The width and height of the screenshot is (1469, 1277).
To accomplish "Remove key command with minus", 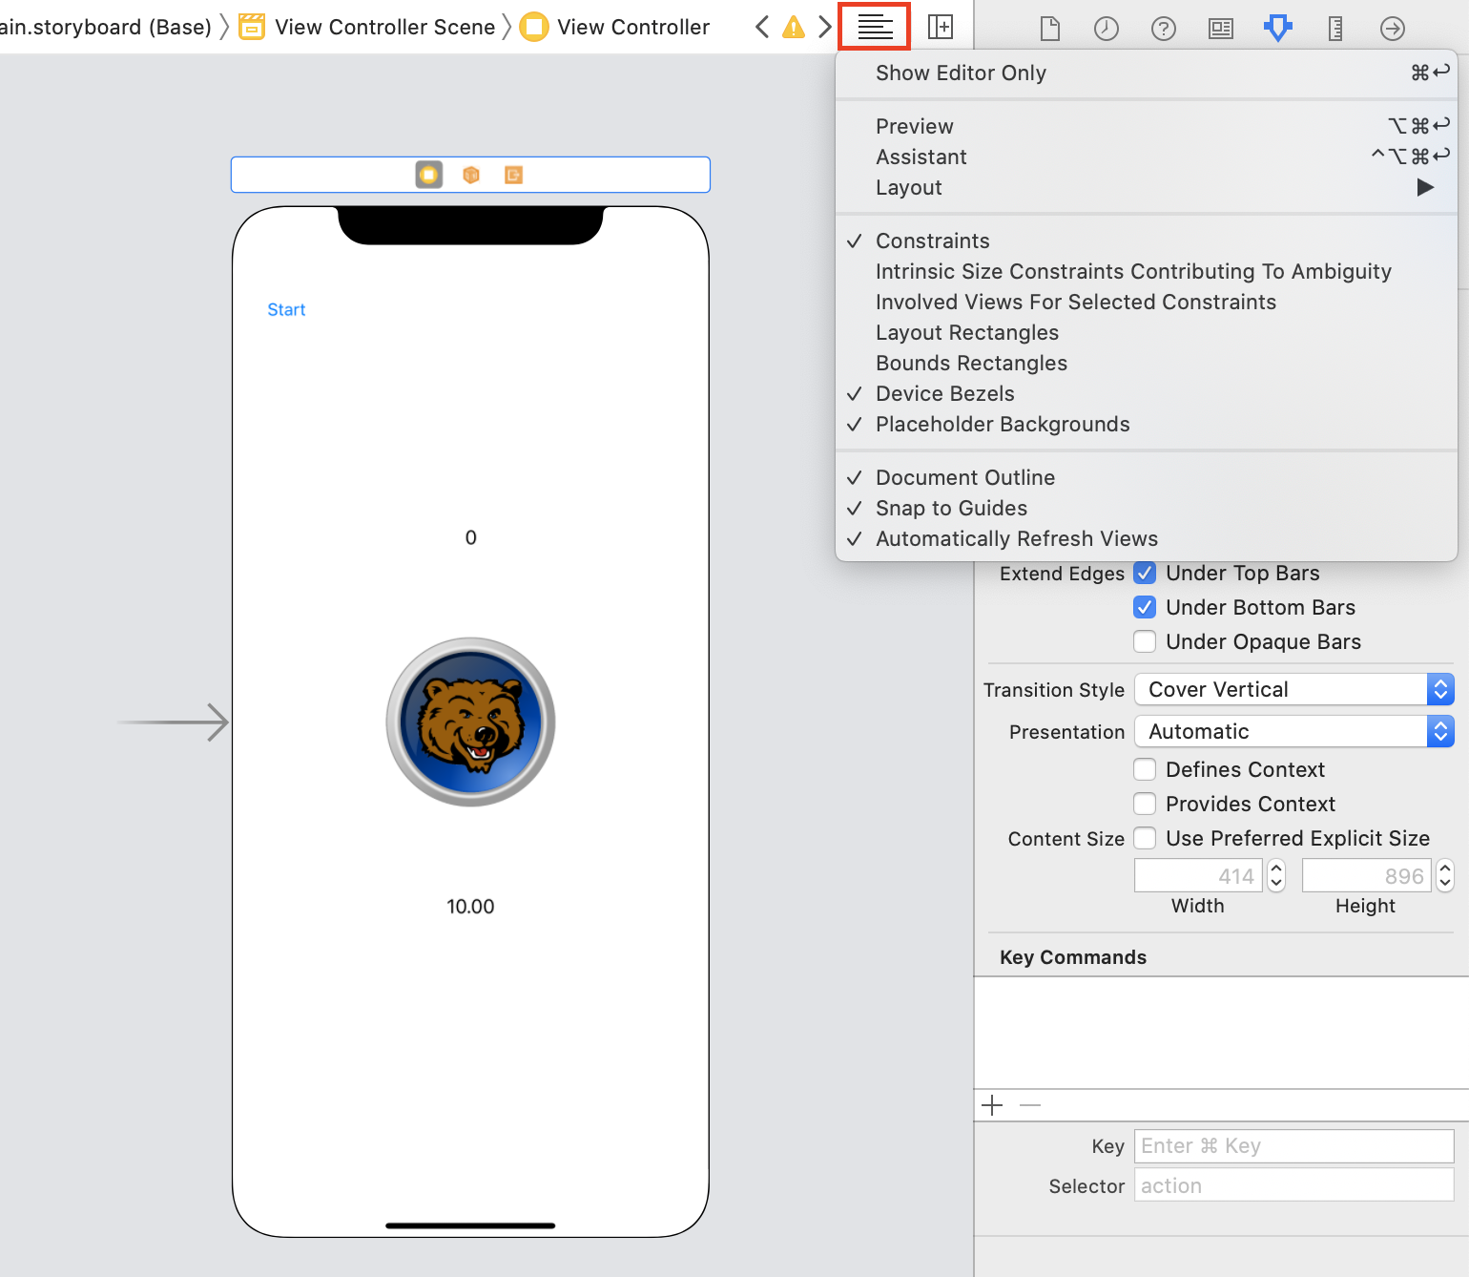I will tap(1030, 1105).
